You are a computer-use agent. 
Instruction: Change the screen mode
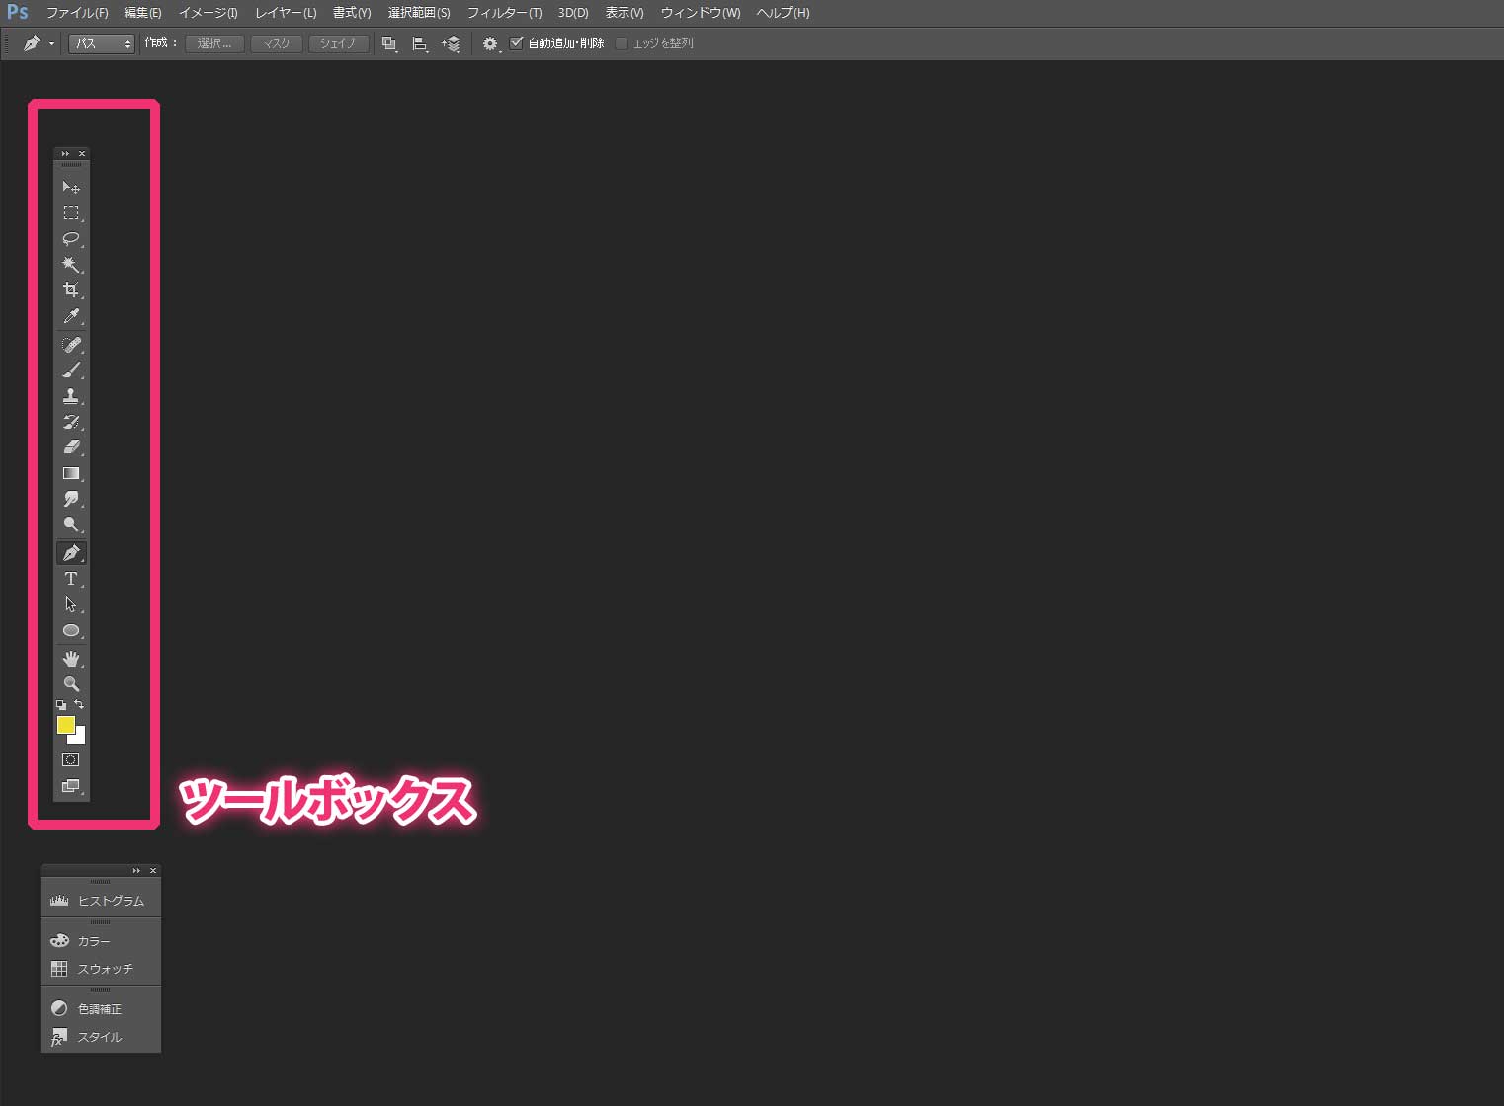pyautogui.click(x=71, y=786)
